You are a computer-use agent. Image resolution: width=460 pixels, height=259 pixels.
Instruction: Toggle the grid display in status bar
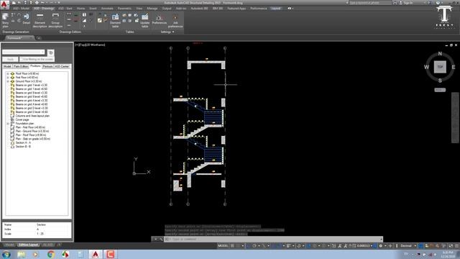pyautogui.click(x=232, y=246)
